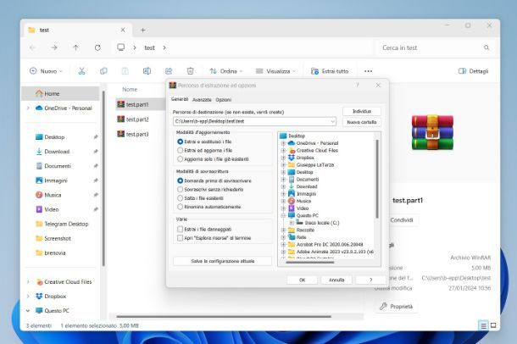This screenshot has width=517, height=344.
Task: Click the Annulla button
Action: click(x=336, y=280)
